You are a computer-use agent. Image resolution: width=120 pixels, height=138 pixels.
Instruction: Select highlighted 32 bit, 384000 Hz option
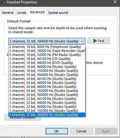tap(47, 115)
